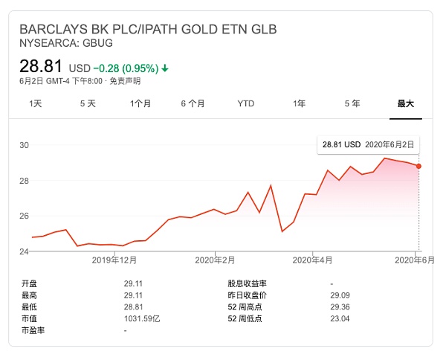This screenshot has width=446, height=363.
Task: Click the 2020年4月 axis label
Action: pos(313,260)
